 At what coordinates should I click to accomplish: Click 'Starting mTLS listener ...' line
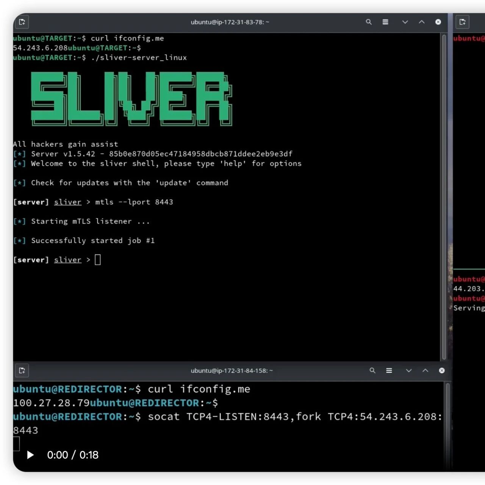coord(81,221)
